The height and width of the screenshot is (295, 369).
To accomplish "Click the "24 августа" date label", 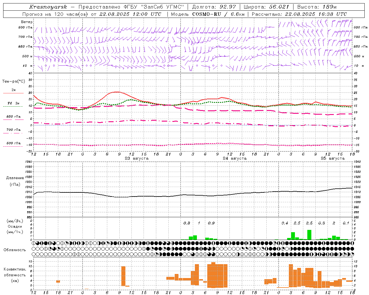I will [235, 158].
